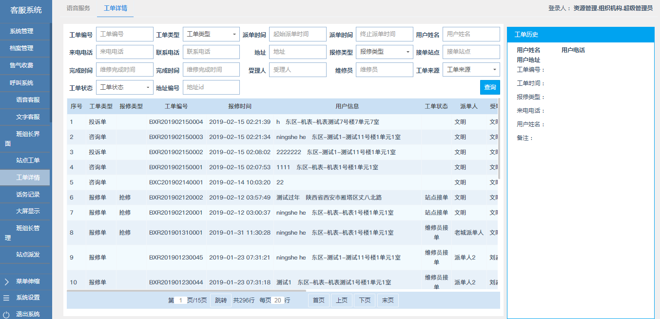This screenshot has width=660, height=319.
Task: Select 工单详情 in the sidebar
Action: [x=25, y=177]
